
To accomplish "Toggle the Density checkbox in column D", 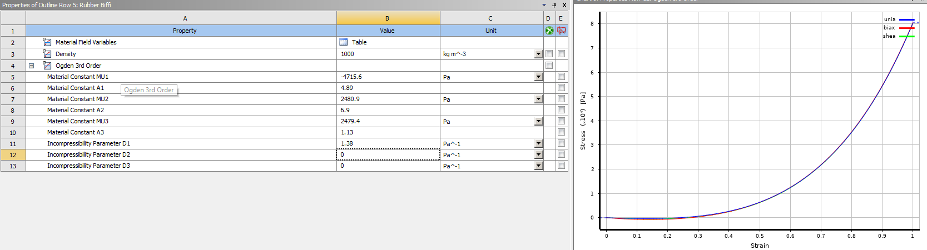I will click(549, 54).
